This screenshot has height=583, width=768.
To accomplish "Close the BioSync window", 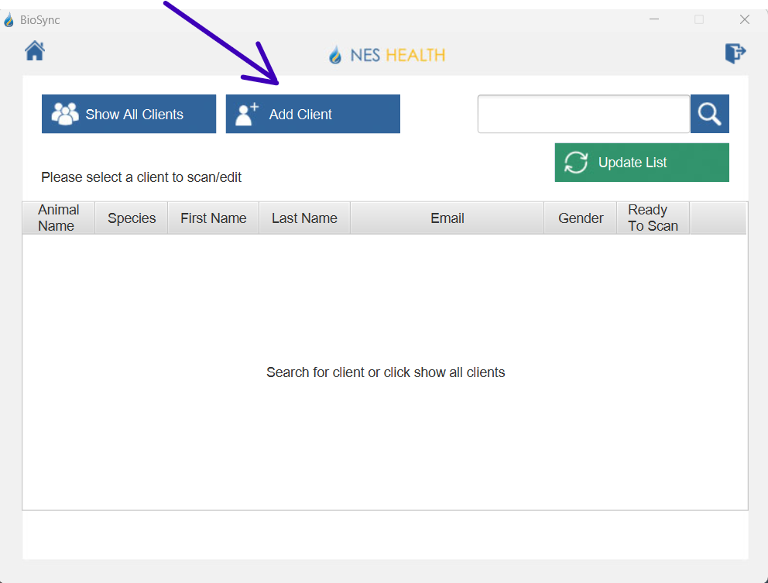I will pyautogui.click(x=745, y=19).
